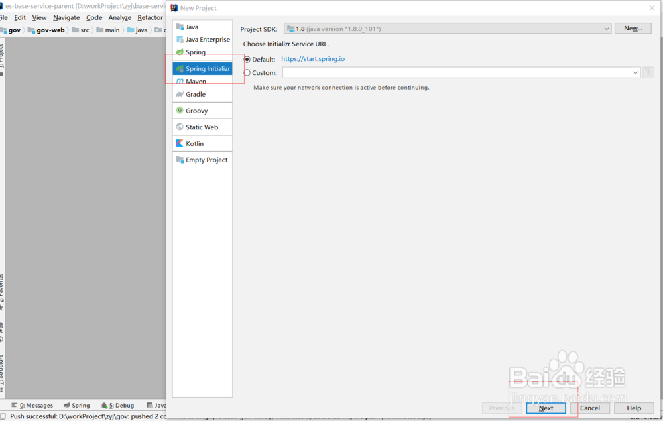Open the Analyze menu in IntelliJ
The image size is (663, 421).
tap(119, 17)
